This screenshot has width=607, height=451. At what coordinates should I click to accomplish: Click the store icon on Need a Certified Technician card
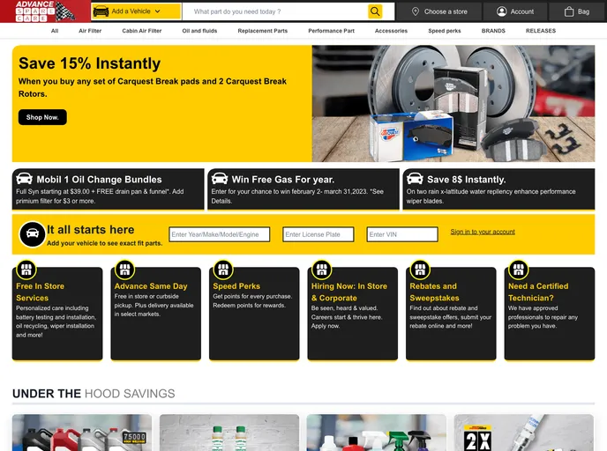[519, 270]
